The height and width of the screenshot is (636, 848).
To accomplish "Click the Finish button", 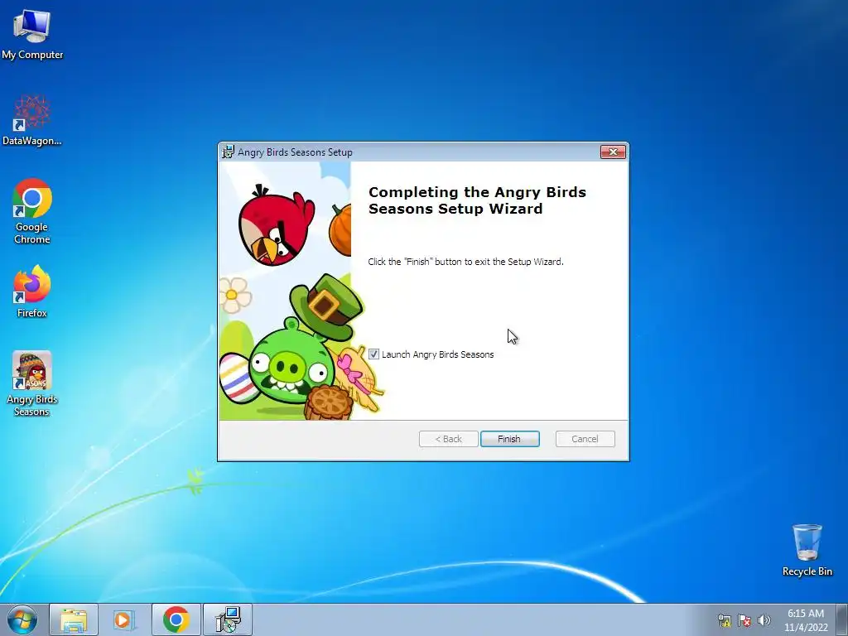I will point(509,439).
